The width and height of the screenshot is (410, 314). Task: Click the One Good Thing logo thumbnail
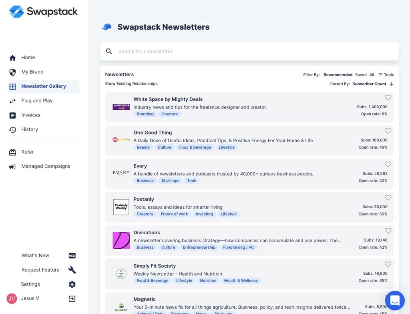tap(121, 140)
